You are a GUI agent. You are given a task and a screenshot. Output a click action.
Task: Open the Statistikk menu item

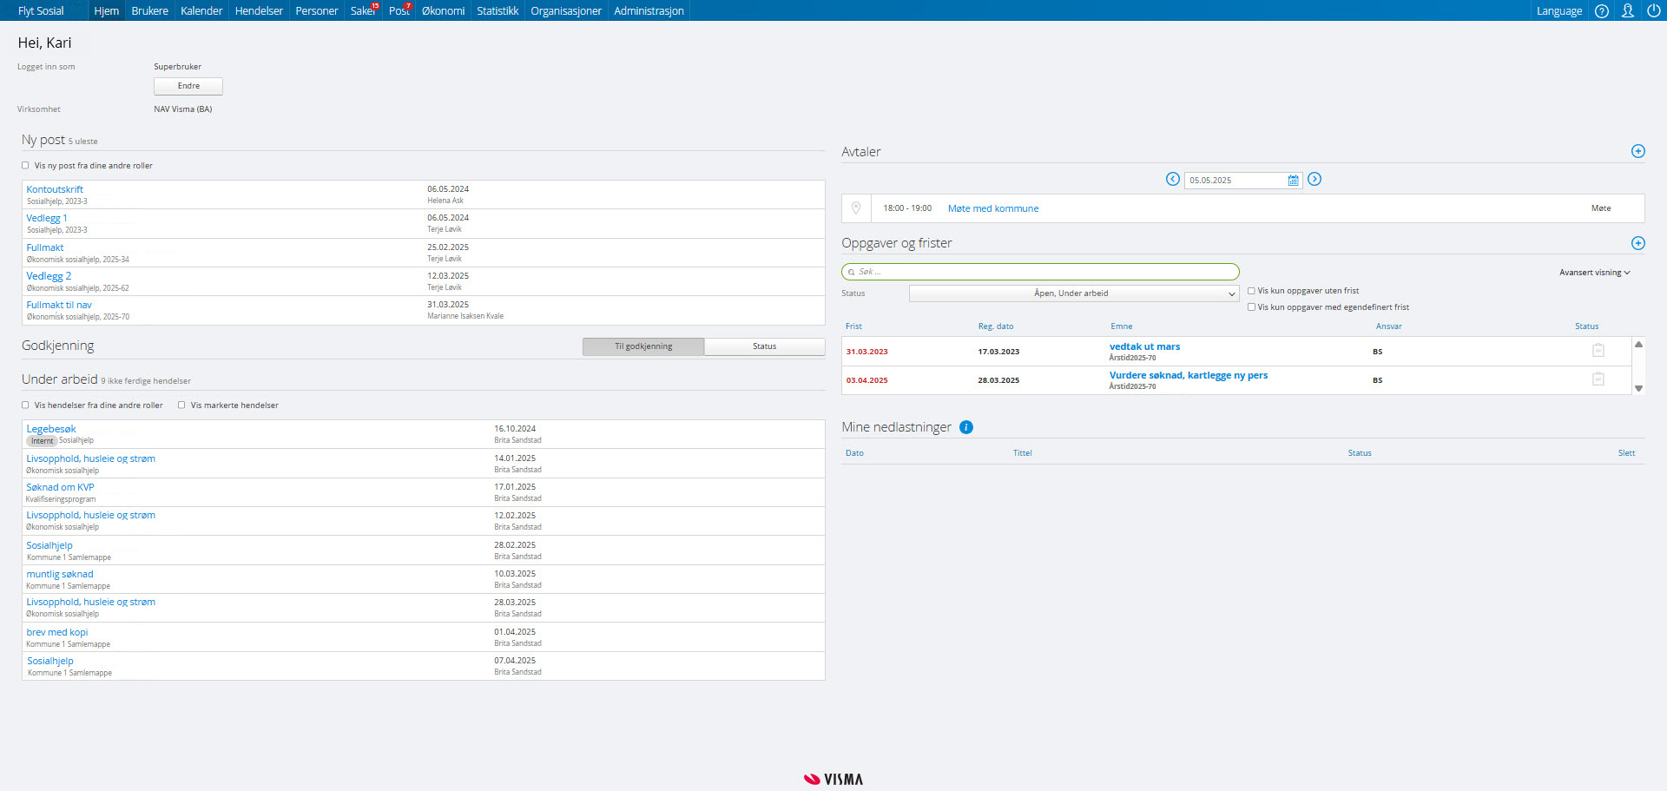pos(497,11)
